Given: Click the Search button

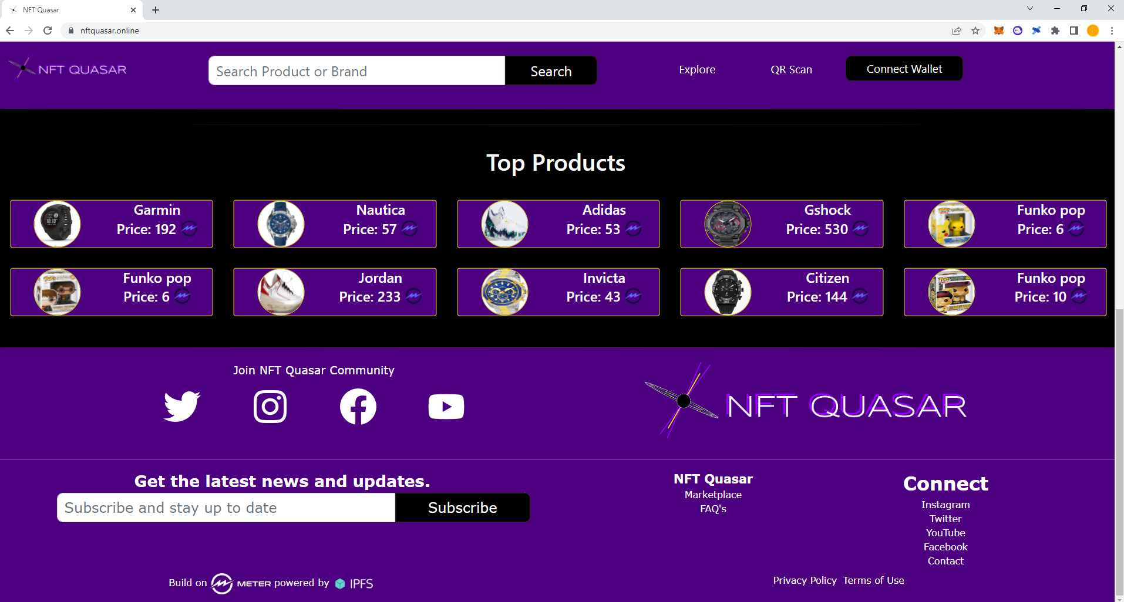Looking at the screenshot, I should (551, 71).
